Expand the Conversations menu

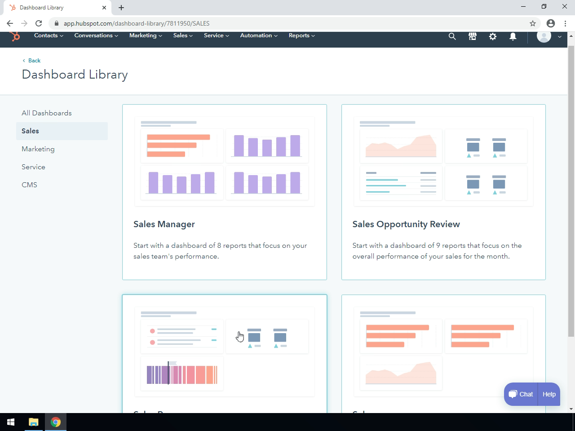pos(96,35)
